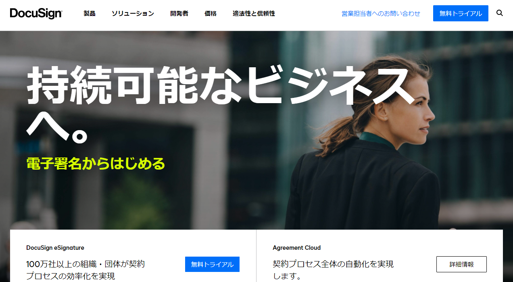Expand the ソリューション navigation menu
Screen dimensions: 513x282
pyautogui.click(x=133, y=13)
